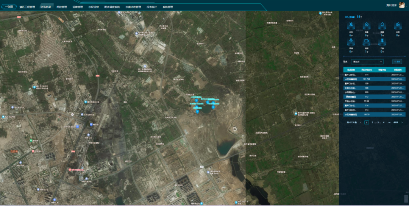Select the table row with value 1.09
Image resolution: width=409 pixels, height=206 pixels.
[x=374, y=84]
